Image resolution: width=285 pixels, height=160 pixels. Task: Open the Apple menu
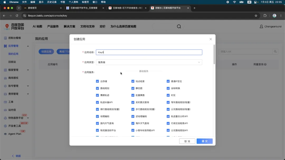5,2
